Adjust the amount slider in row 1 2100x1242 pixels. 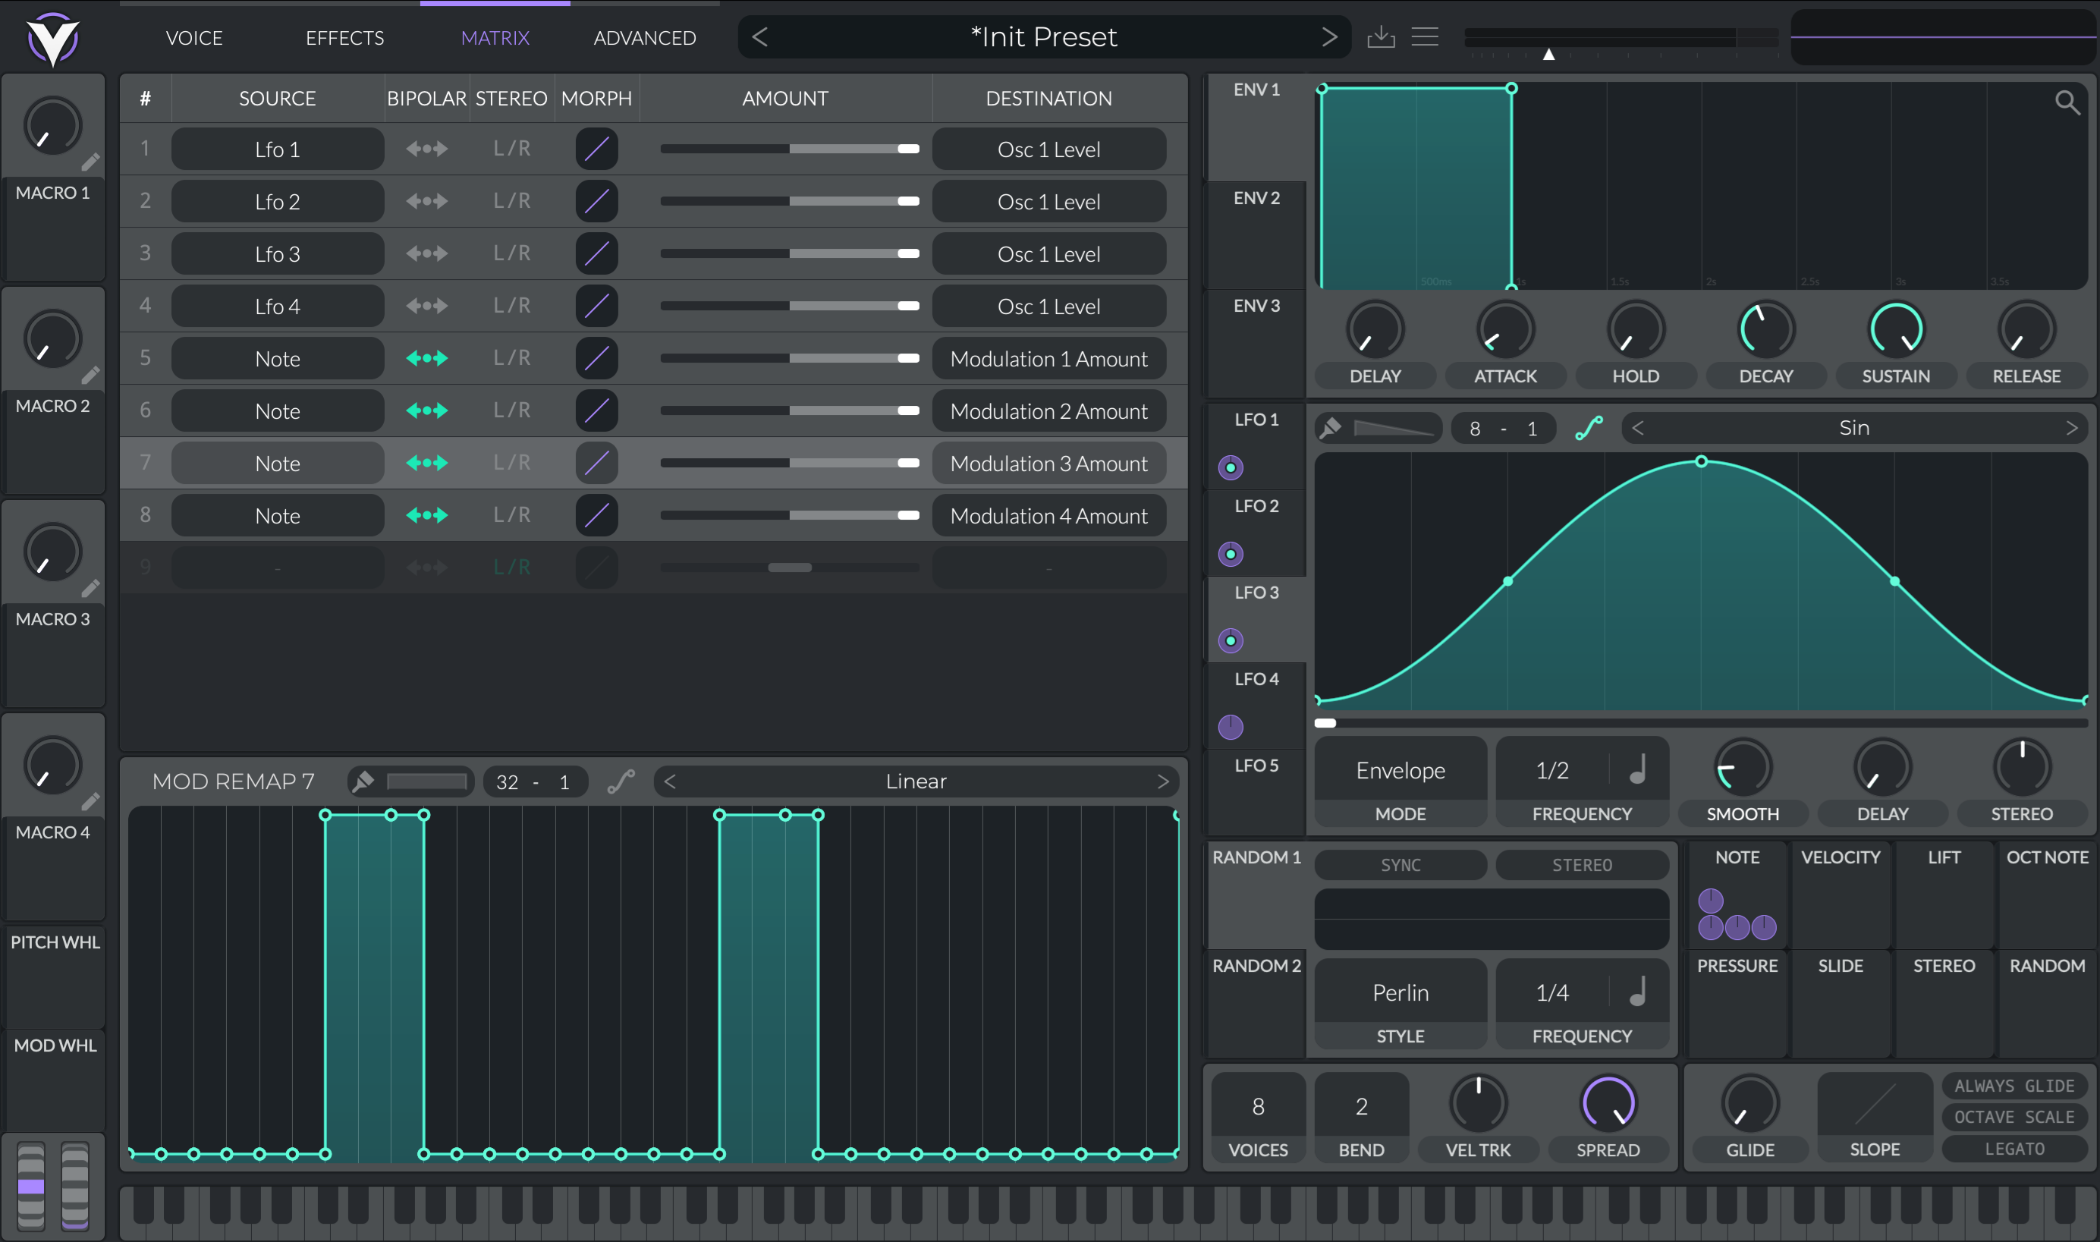[x=789, y=149]
